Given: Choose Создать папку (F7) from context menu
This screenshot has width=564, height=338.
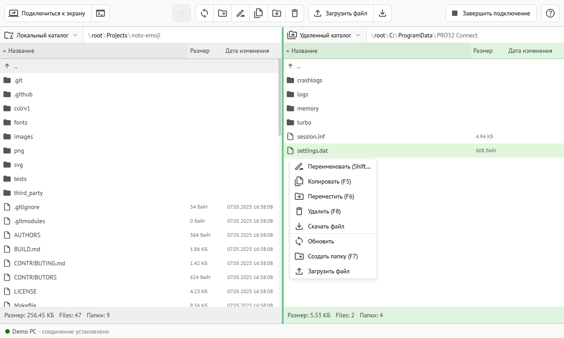Looking at the screenshot, I should click(333, 256).
